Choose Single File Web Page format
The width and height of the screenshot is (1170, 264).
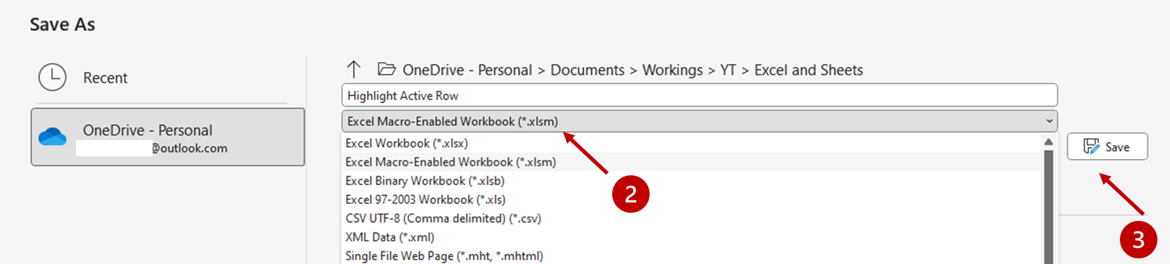pyautogui.click(x=444, y=256)
